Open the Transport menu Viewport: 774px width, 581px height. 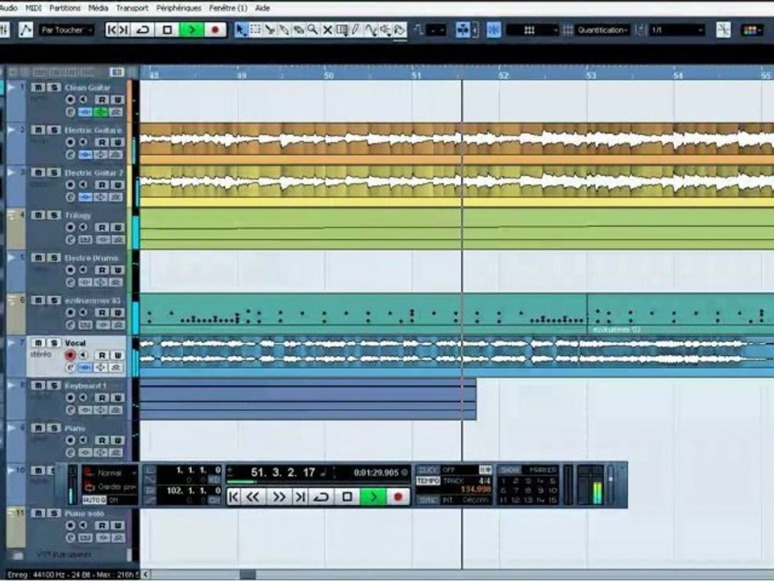point(131,8)
